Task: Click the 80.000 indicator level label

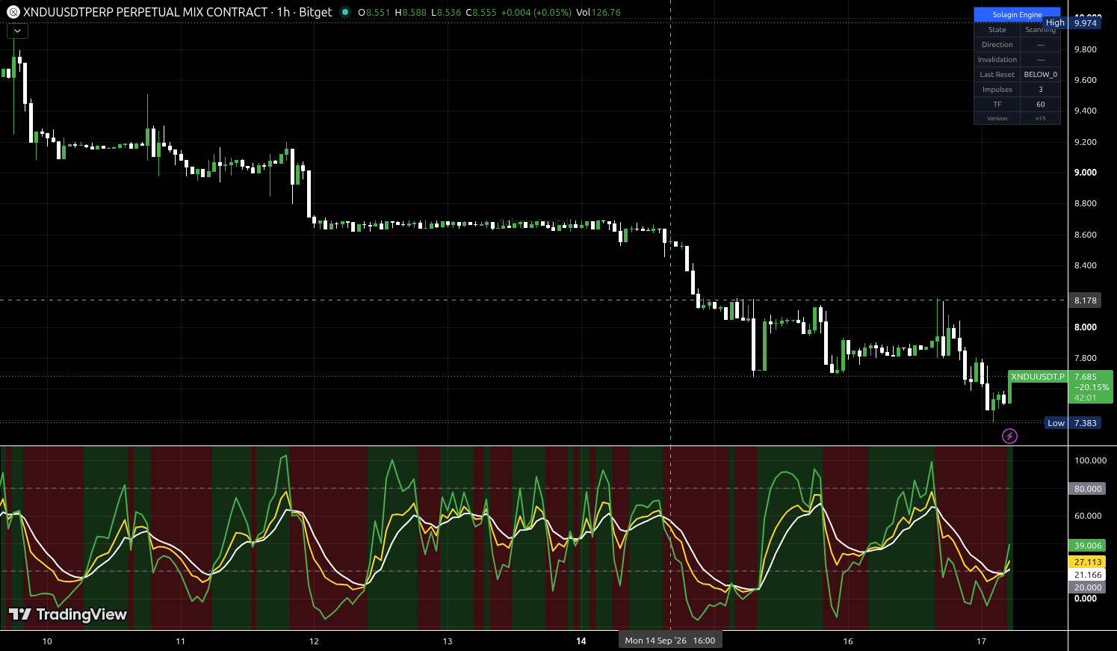Action: (1088, 489)
